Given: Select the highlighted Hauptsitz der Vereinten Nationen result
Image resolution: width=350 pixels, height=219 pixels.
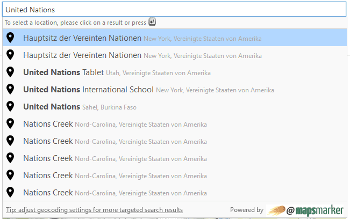Looking at the screenshot, I should (175, 38).
